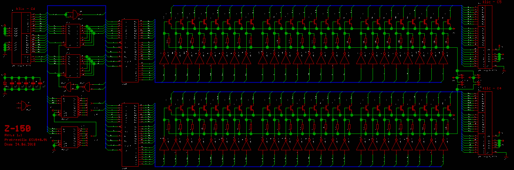
Task: Click the polarized capacitor at left of capacitor bank
Action: 5,83
